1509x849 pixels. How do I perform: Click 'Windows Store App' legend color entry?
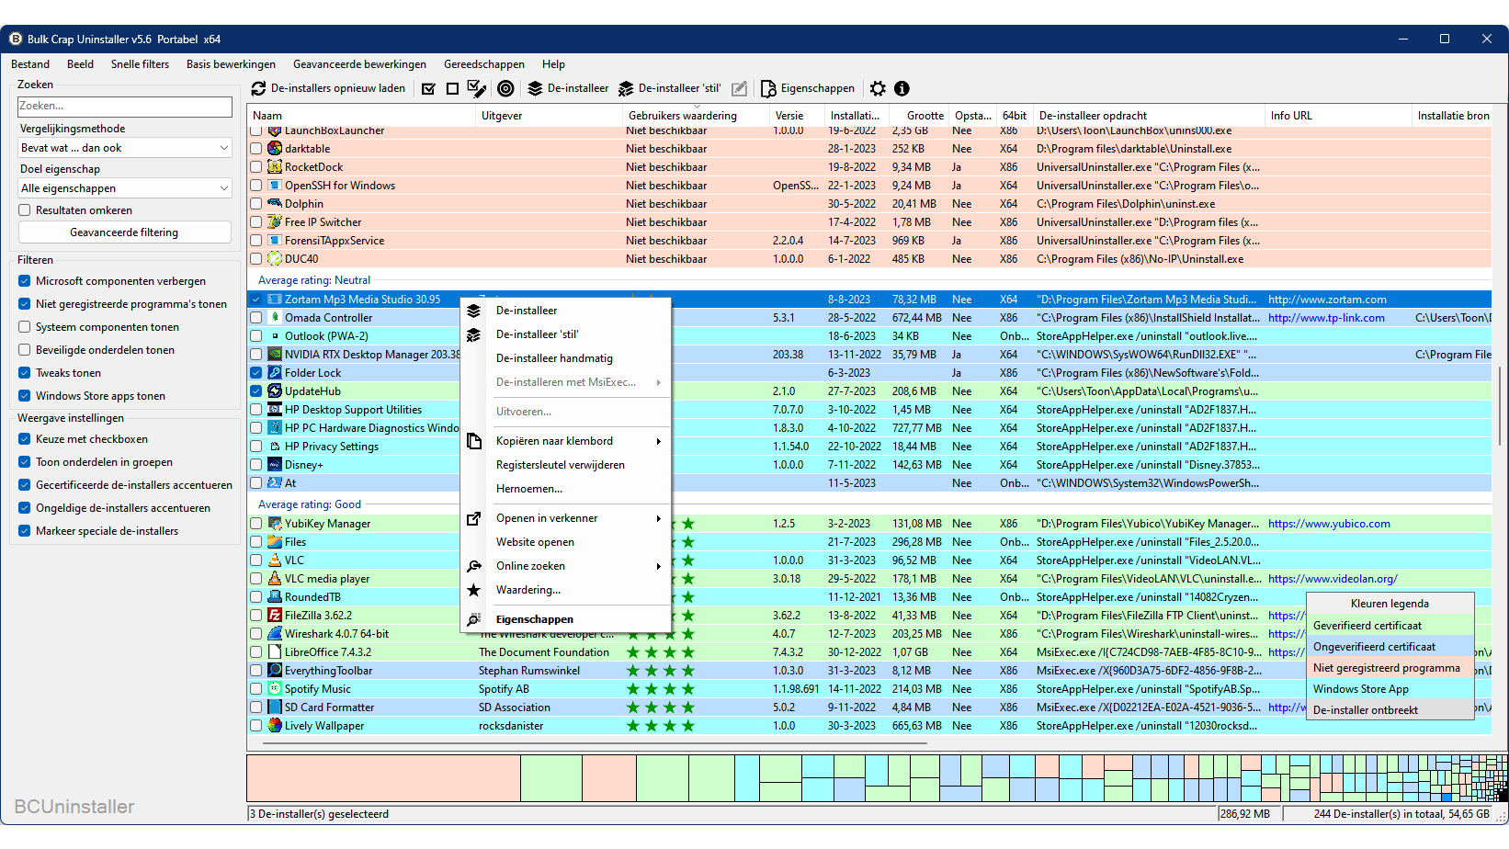(x=1390, y=689)
